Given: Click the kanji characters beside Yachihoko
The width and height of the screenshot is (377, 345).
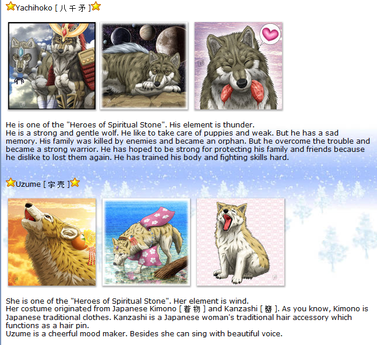Looking at the screenshot, I should click(x=73, y=8).
